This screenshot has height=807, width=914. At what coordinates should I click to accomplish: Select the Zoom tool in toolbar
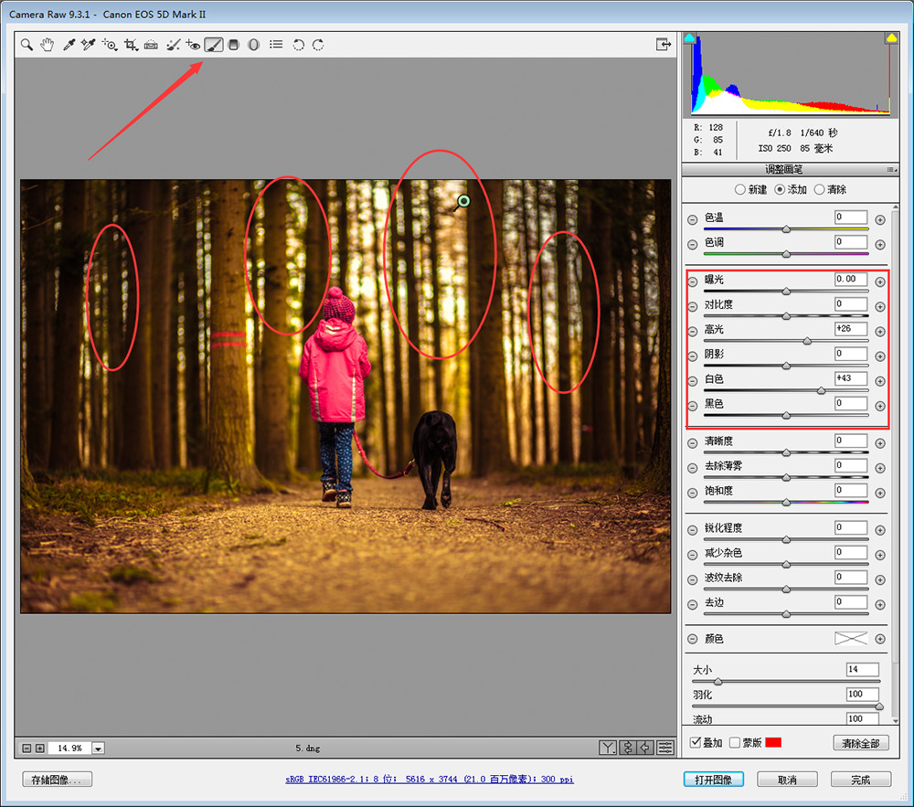click(x=27, y=45)
